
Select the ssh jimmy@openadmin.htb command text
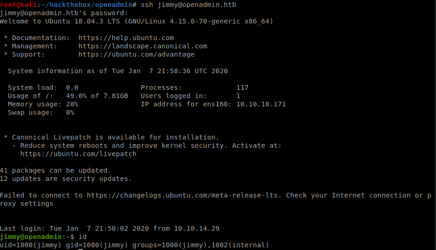click(189, 5)
